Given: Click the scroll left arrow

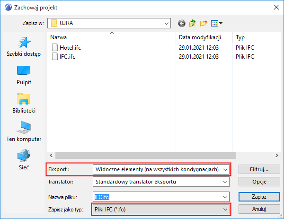Looking at the screenshot, I should (51, 156).
